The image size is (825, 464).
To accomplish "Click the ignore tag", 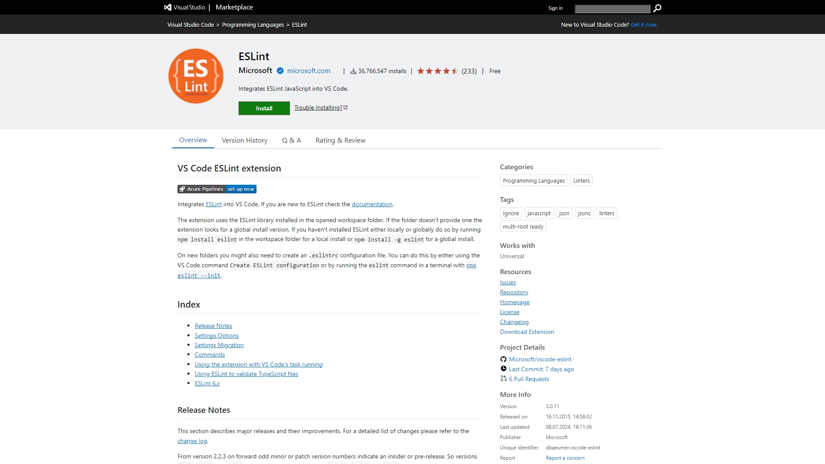I will click(x=511, y=213).
